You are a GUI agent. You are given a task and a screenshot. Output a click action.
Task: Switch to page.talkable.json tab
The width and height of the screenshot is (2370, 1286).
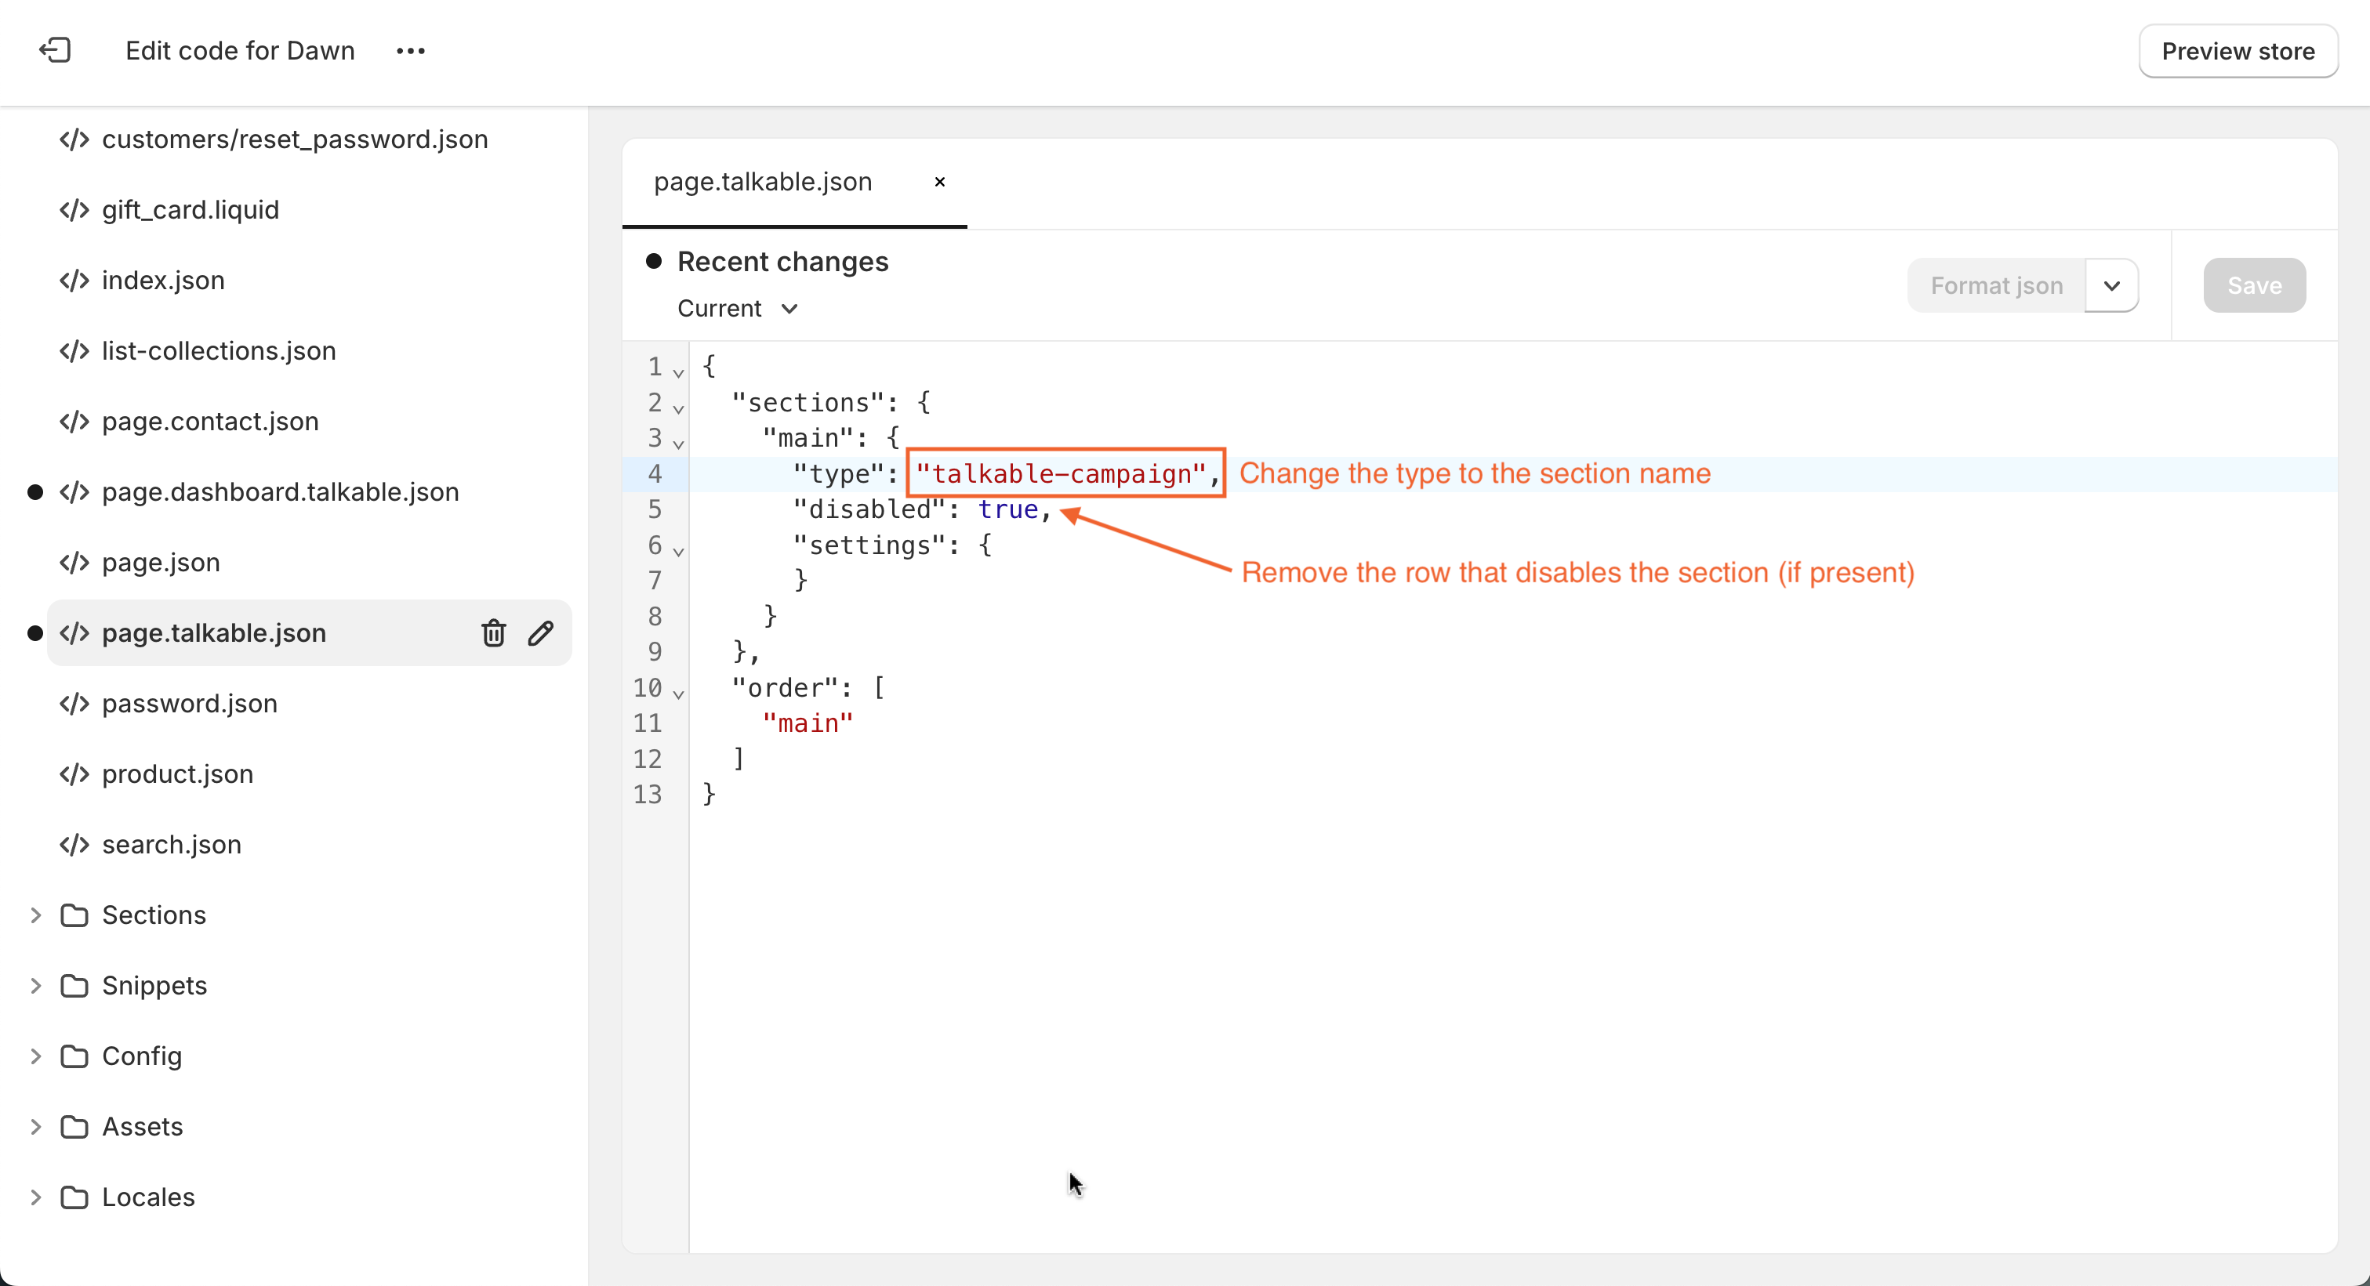tap(765, 180)
